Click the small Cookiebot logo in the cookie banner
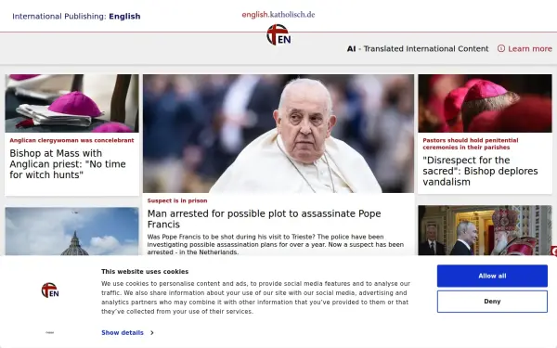 pos(50,333)
